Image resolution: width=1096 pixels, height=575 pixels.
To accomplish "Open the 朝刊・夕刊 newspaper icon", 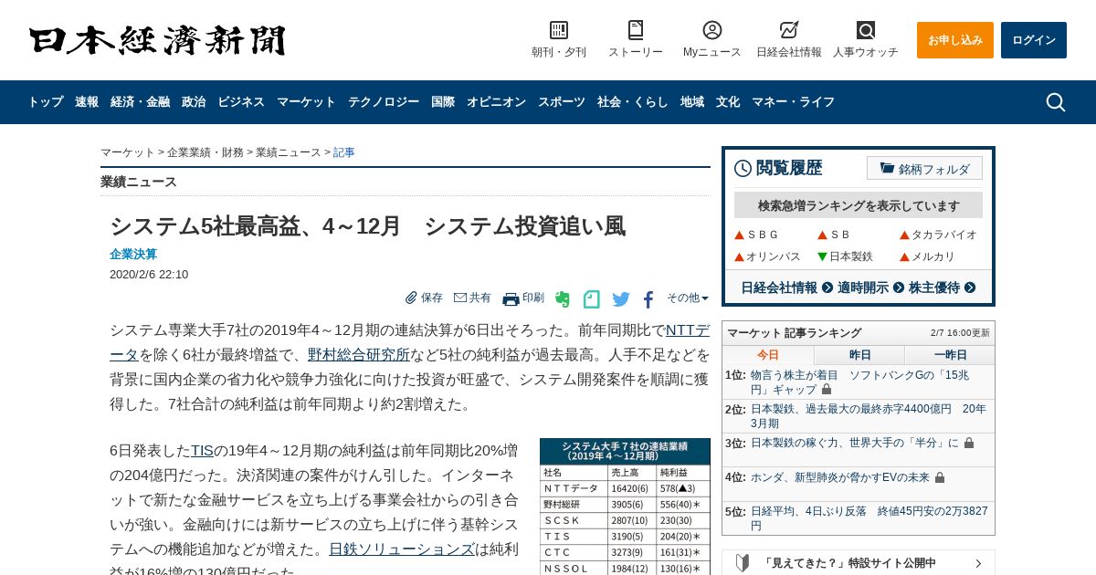I will 559,30.
